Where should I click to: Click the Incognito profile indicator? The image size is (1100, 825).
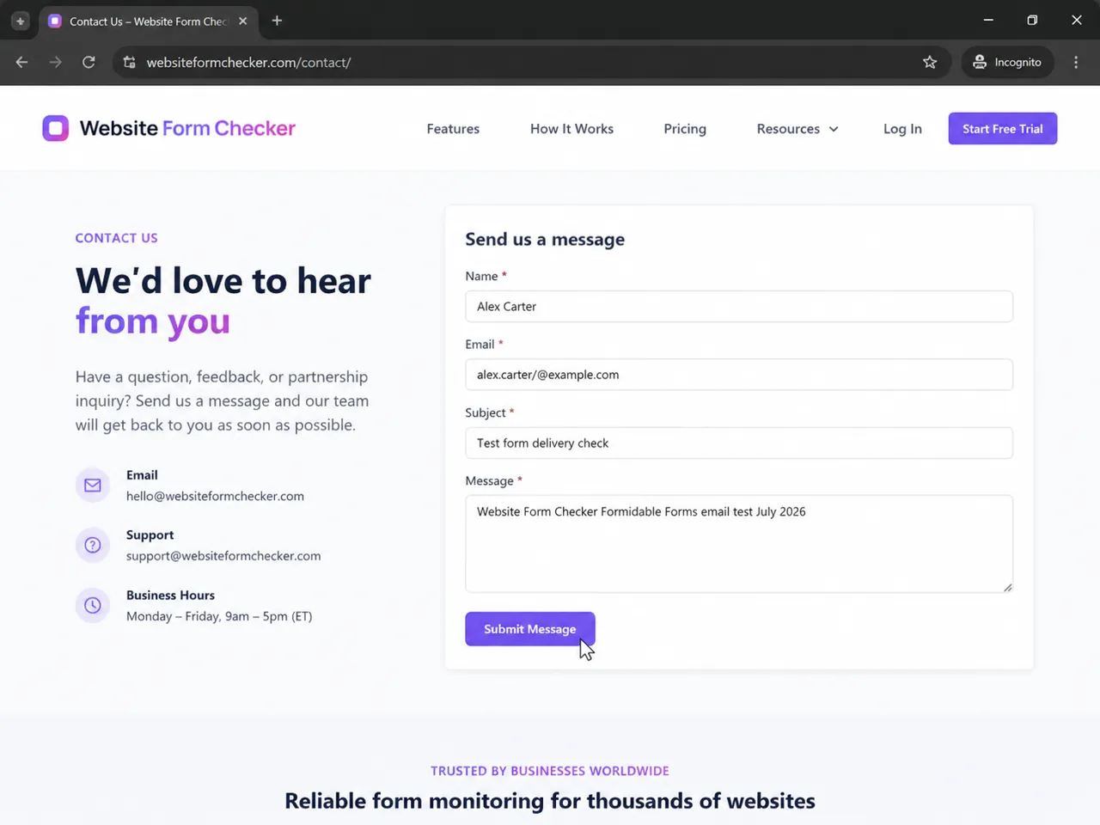pos(1007,62)
